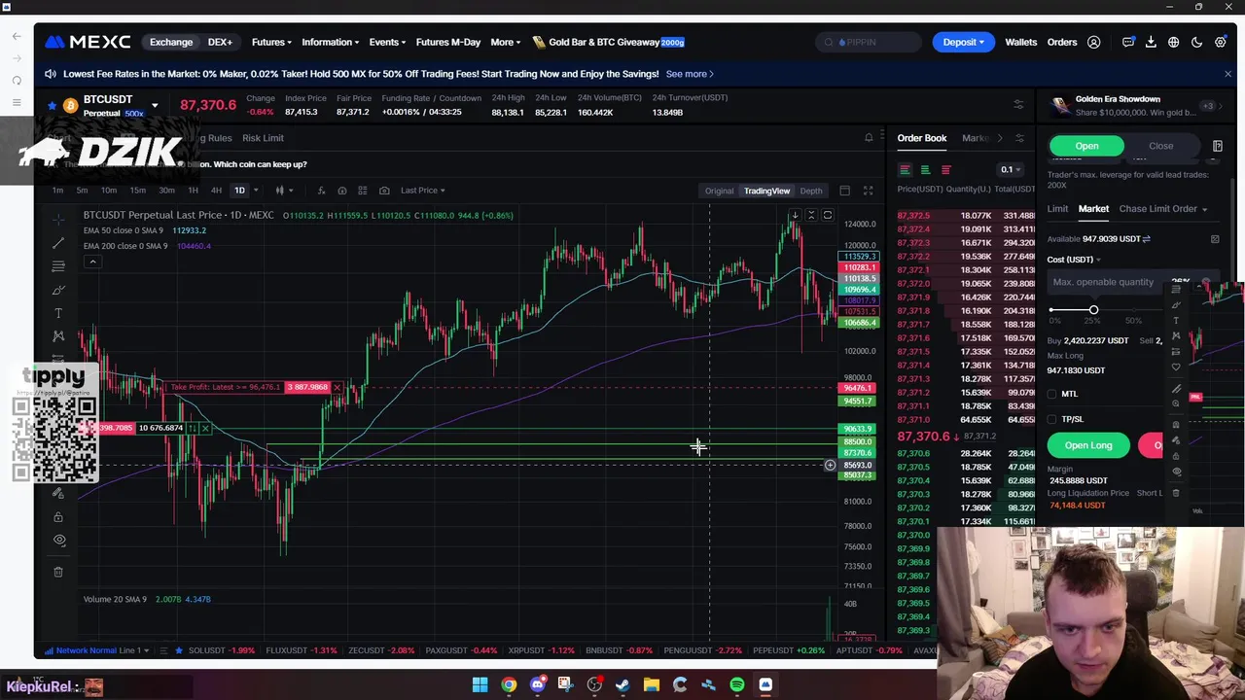Open the chart alert bell icon

[x=869, y=138]
